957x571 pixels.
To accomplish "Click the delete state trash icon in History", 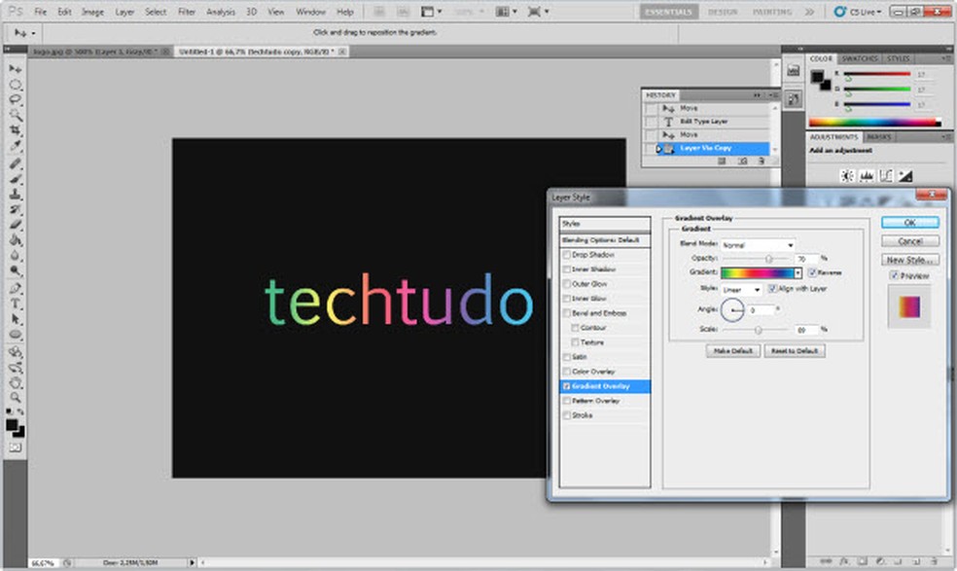I will pyautogui.click(x=762, y=161).
